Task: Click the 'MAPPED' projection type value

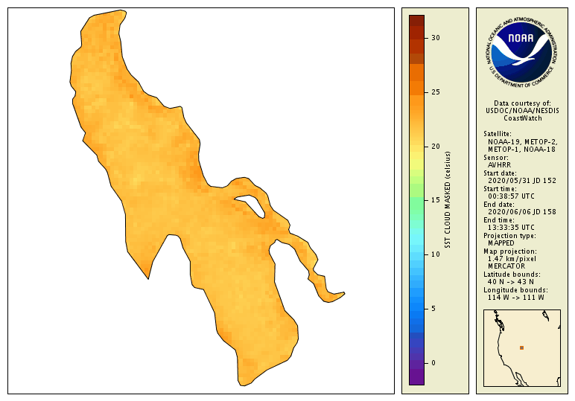Action: [501, 243]
